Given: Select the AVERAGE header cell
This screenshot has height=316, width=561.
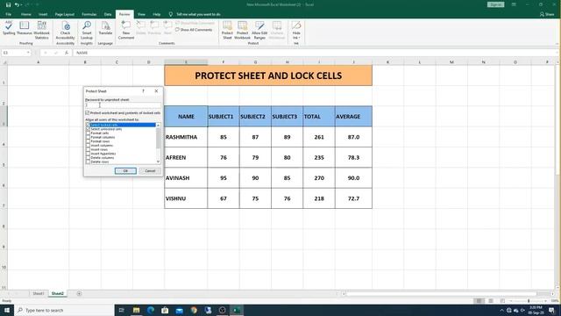Looking at the screenshot, I should tap(353, 117).
